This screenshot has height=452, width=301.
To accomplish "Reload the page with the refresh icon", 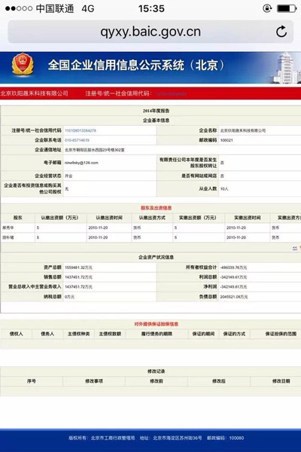I will 281,32.
